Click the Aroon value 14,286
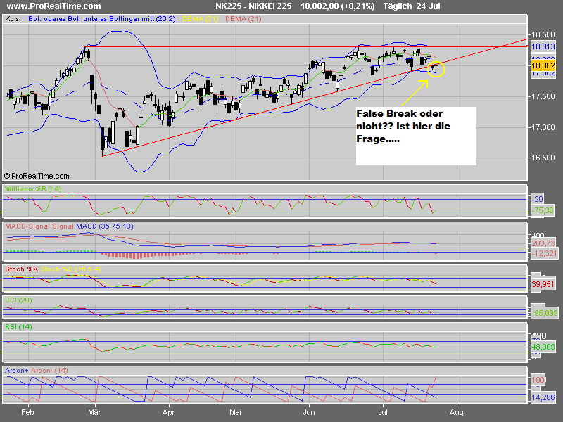563x422 pixels. pos(543,397)
